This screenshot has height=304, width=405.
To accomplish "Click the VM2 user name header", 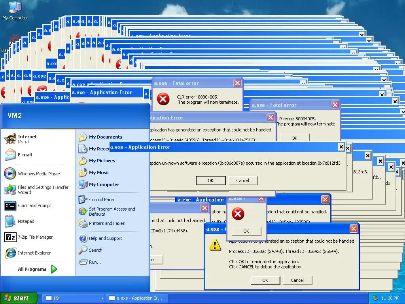I will [15, 116].
